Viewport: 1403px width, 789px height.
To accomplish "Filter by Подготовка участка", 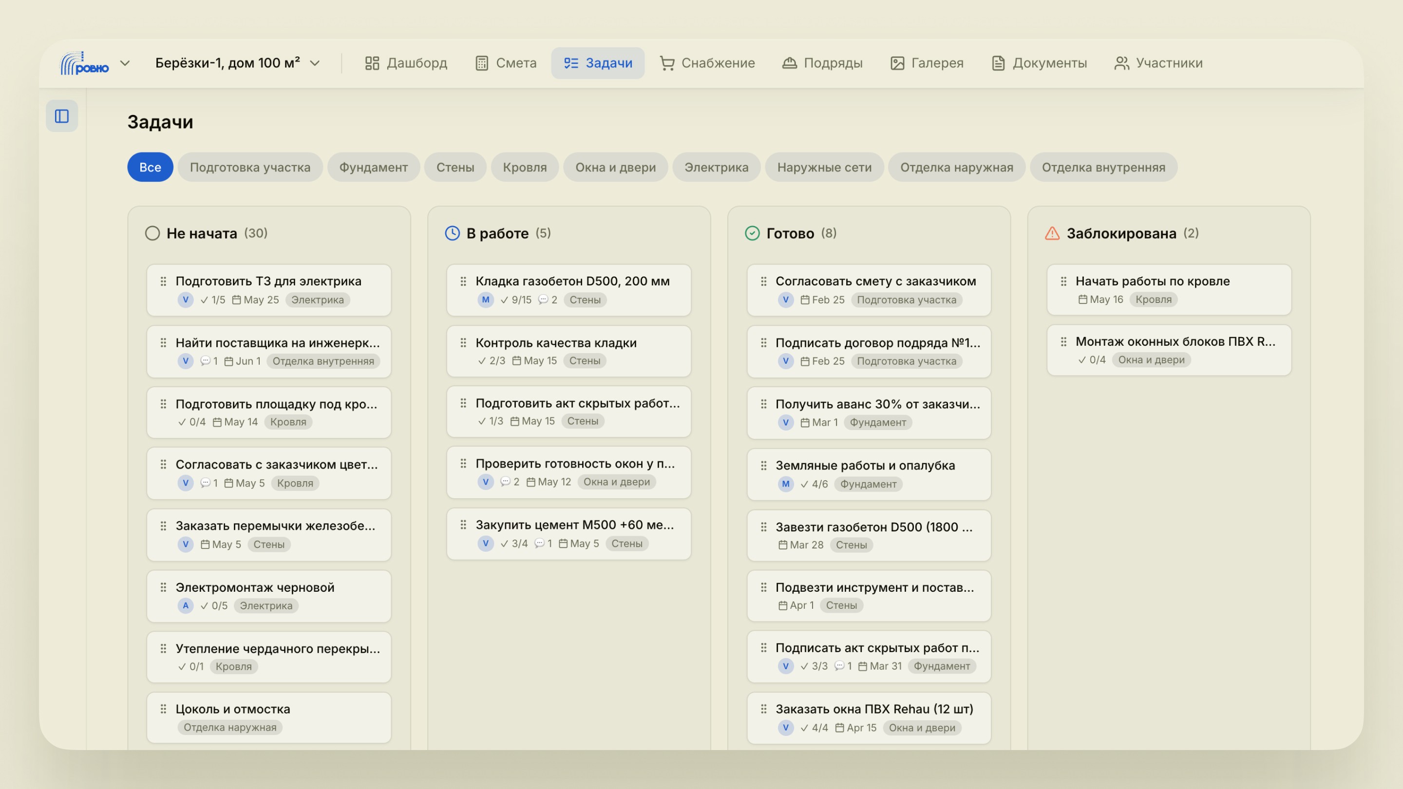I will click(x=250, y=167).
